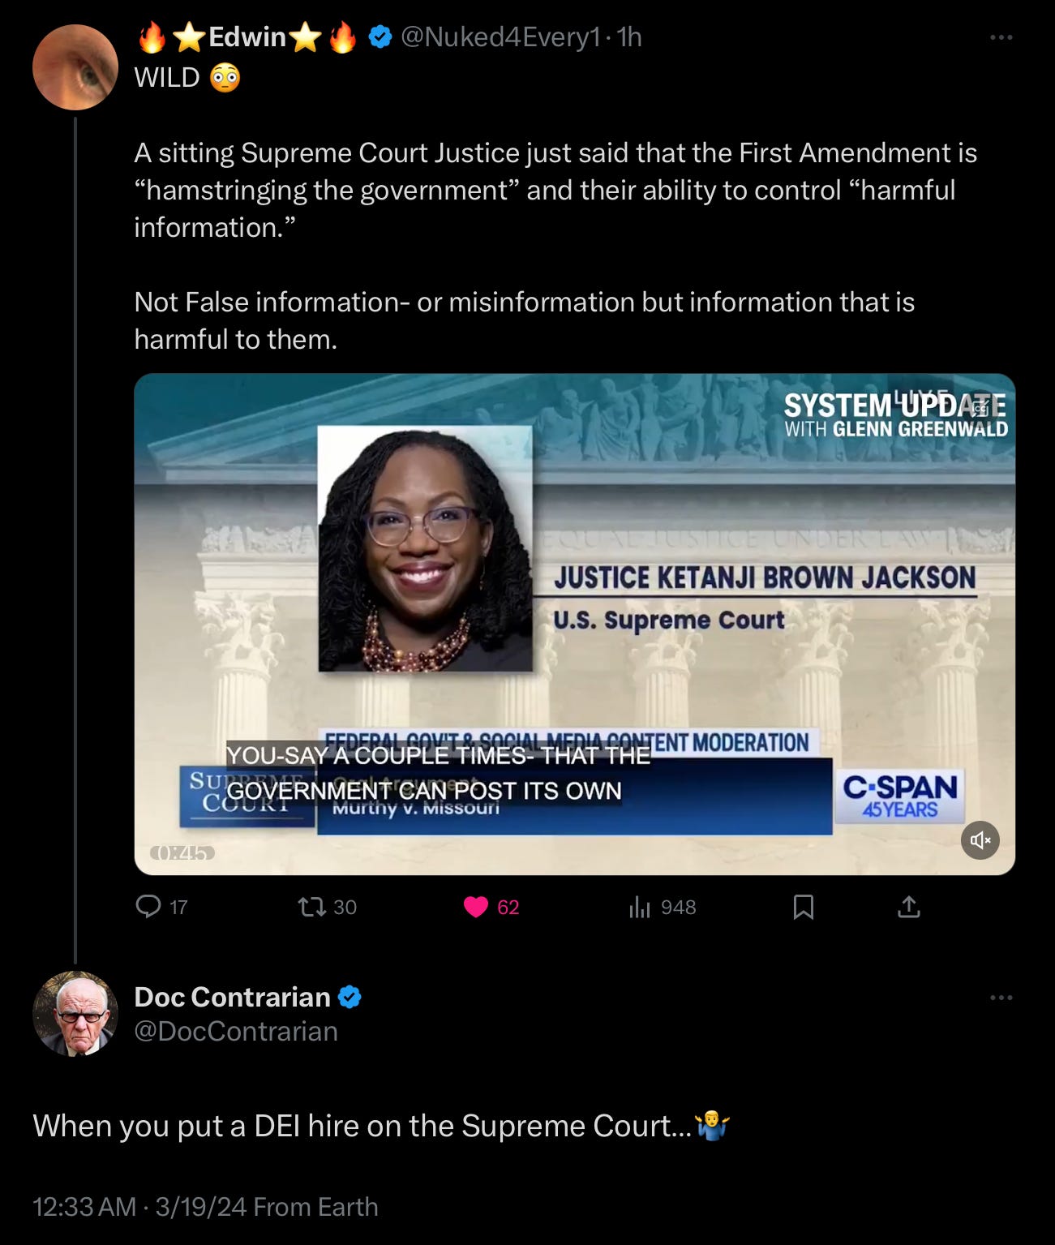Click the 1h timestamp on Edwin's tweet
1055x1245 pixels.
(x=629, y=37)
